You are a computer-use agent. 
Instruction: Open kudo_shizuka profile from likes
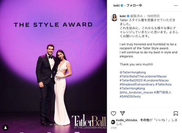(126, 120)
